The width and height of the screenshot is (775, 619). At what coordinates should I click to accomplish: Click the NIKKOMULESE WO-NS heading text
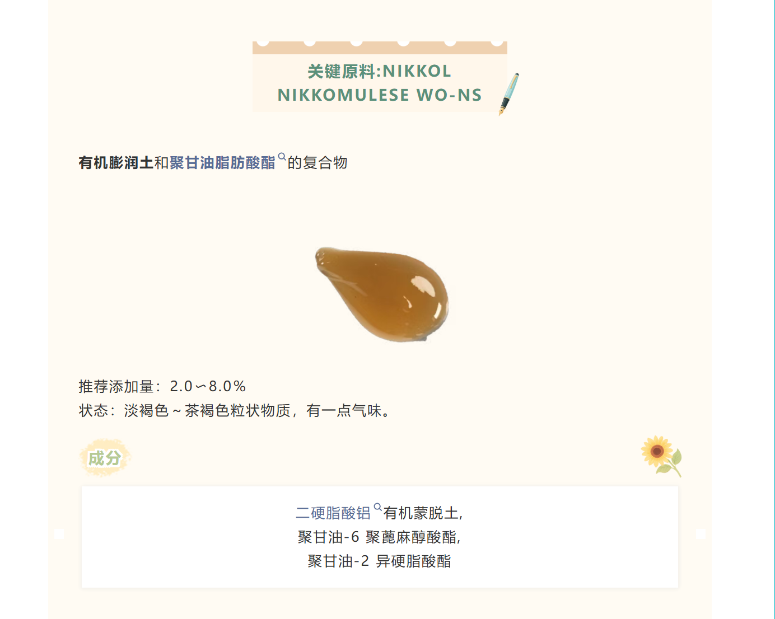(380, 95)
